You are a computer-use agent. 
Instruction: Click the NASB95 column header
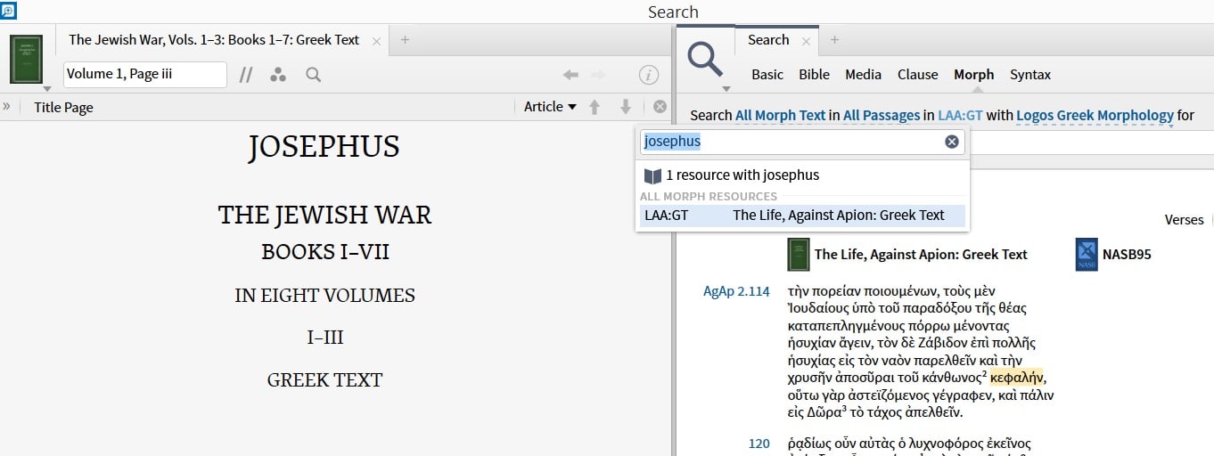coord(1127,254)
